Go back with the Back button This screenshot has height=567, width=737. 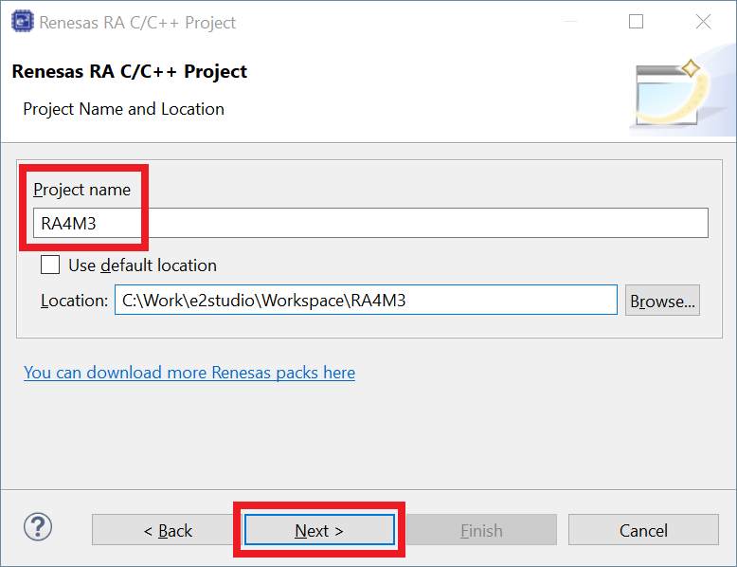point(168,530)
